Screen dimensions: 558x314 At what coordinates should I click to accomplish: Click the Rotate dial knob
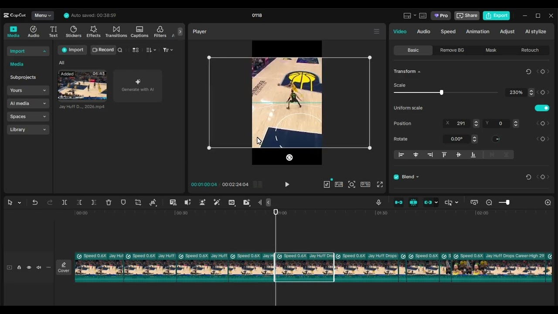click(x=496, y=139)
